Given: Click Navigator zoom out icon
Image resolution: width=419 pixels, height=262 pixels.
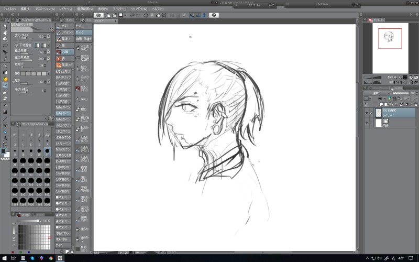Looking at the screenshot, I should [x=395, y=77].
